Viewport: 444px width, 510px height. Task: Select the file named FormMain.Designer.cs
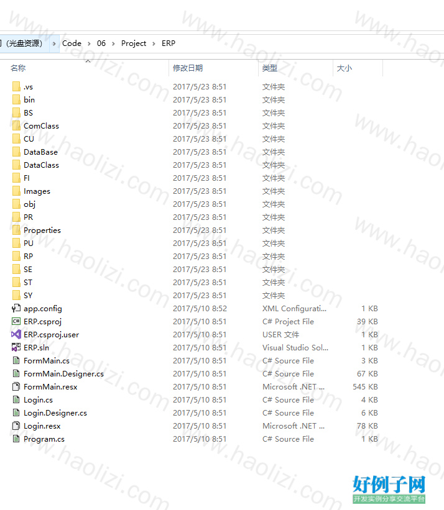(x=63, y=374)
